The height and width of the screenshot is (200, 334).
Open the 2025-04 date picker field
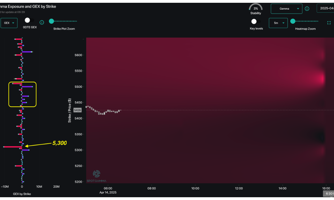tap(326, 9)
